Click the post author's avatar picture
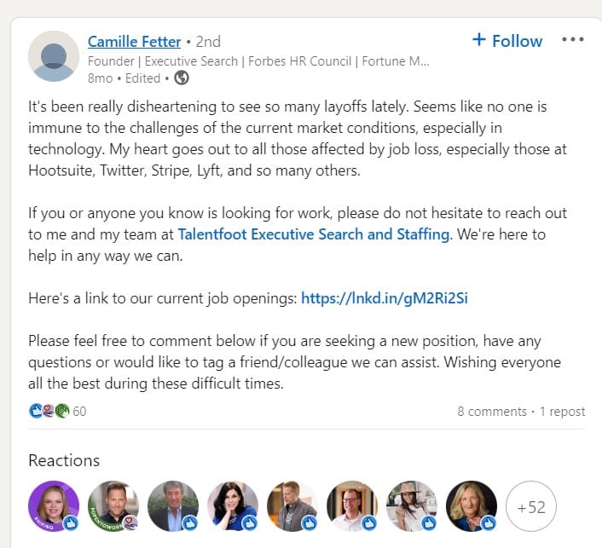This screenshot has height=548, width=602. [x=54, y=57]
